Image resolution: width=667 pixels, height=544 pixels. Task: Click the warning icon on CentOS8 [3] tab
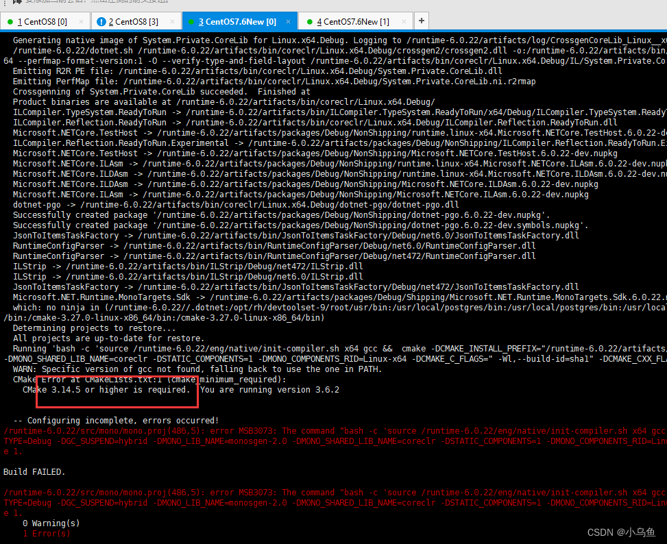coord(101,21)
